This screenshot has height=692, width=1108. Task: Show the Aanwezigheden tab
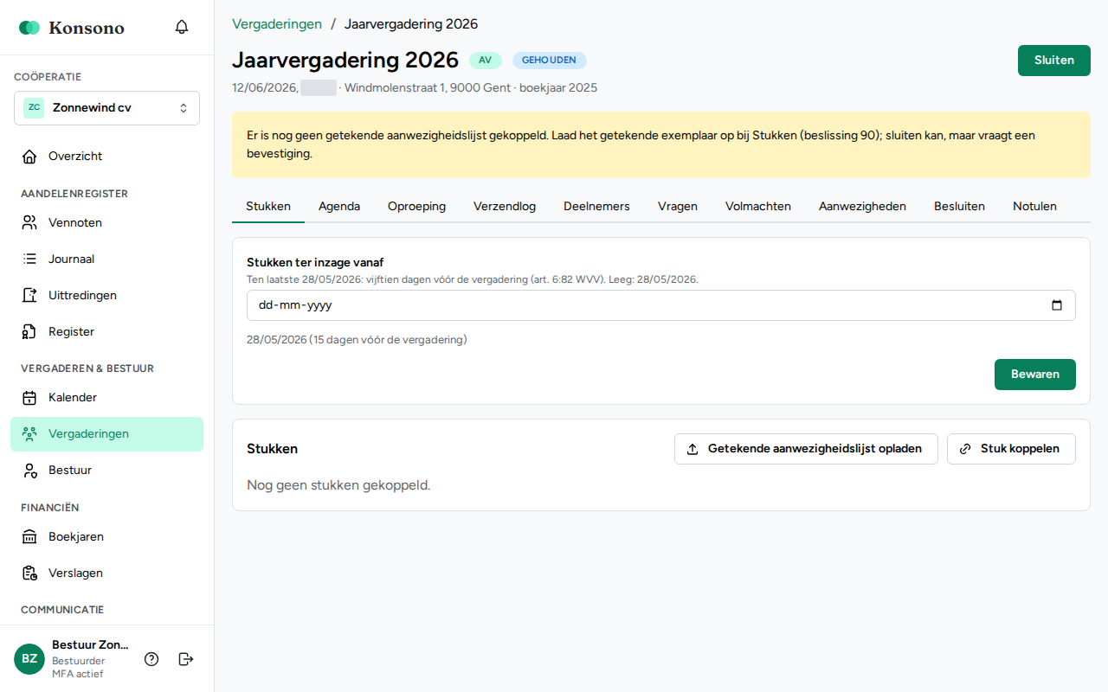[x=862, y=207]
